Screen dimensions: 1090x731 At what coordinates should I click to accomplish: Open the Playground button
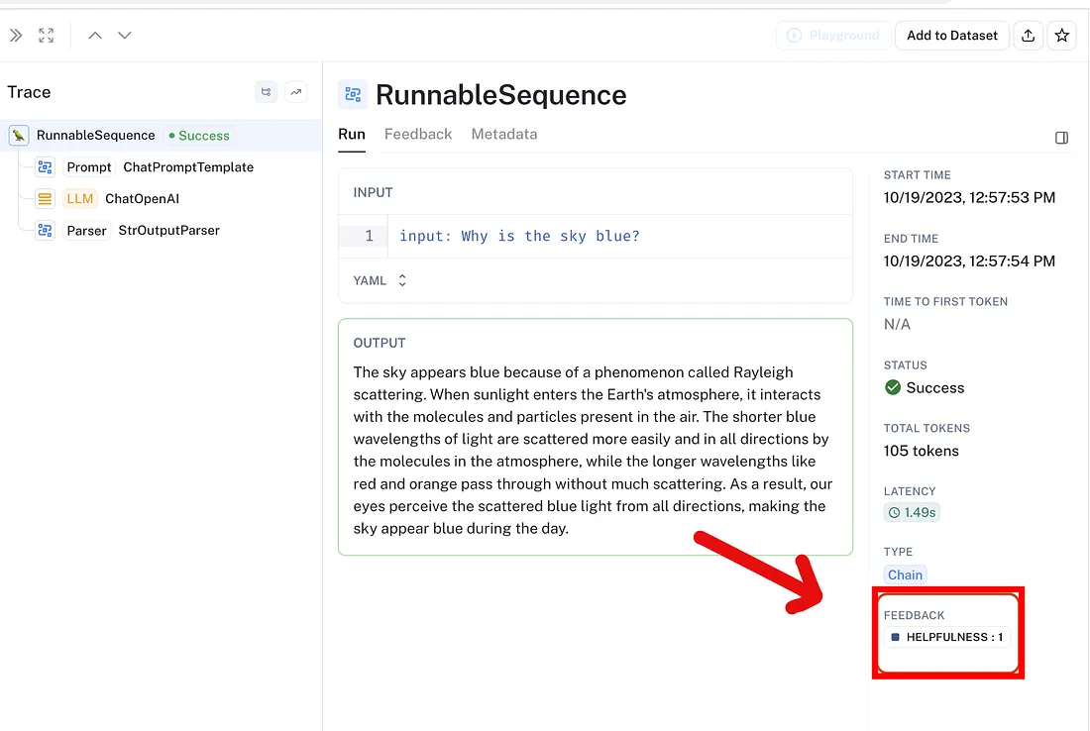pyautogui.click(x=832, y=36)
